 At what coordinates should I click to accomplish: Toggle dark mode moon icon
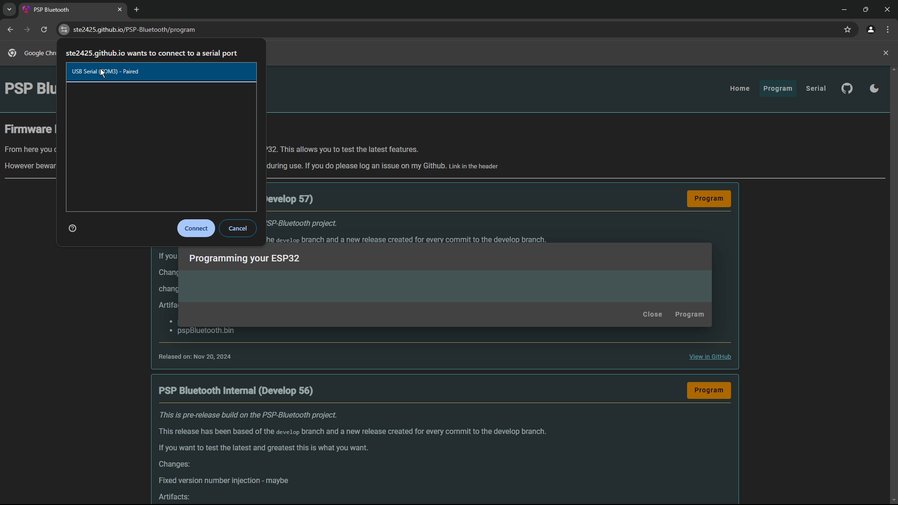click(x=874, y=88)
